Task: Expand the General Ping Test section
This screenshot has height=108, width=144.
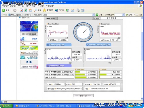Action: (59, 45)
